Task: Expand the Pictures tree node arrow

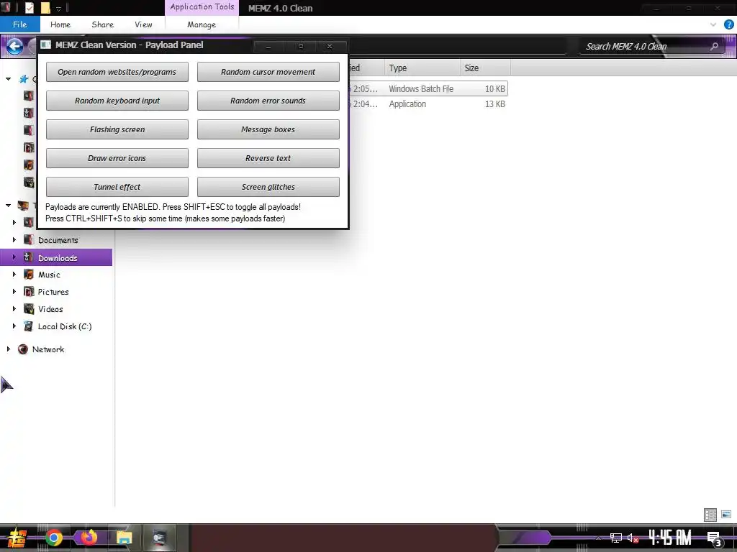Action: [x=14, y=292]
